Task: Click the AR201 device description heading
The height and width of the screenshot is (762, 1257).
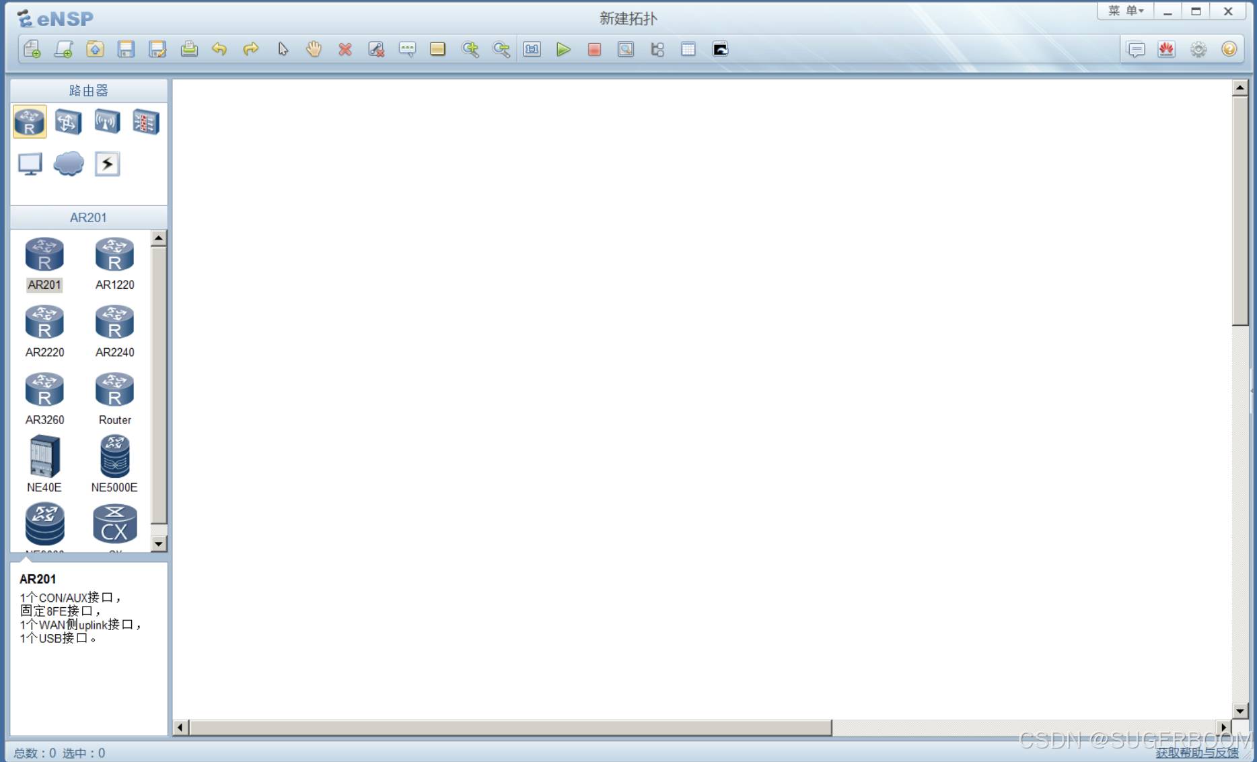Action: [x=38, y=579]
